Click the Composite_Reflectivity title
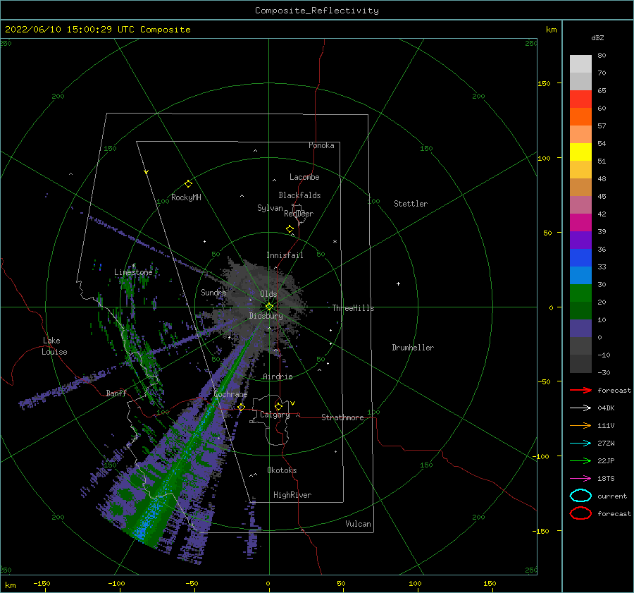The width and height of the screenshot is (634, 593). pyautogui.click(x=317, y=11)
